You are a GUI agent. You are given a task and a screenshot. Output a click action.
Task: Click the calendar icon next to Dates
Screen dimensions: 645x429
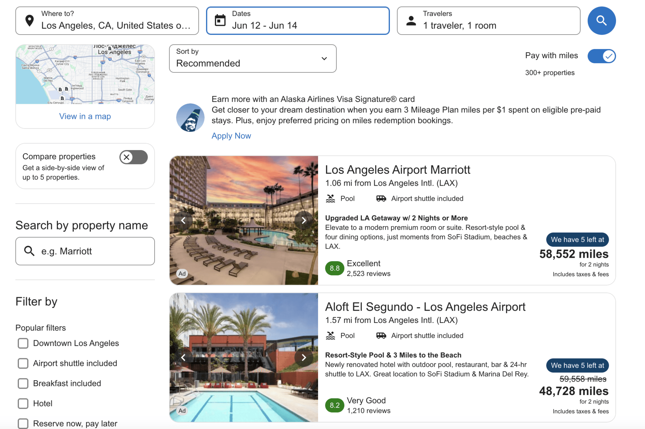pos(220,20)
